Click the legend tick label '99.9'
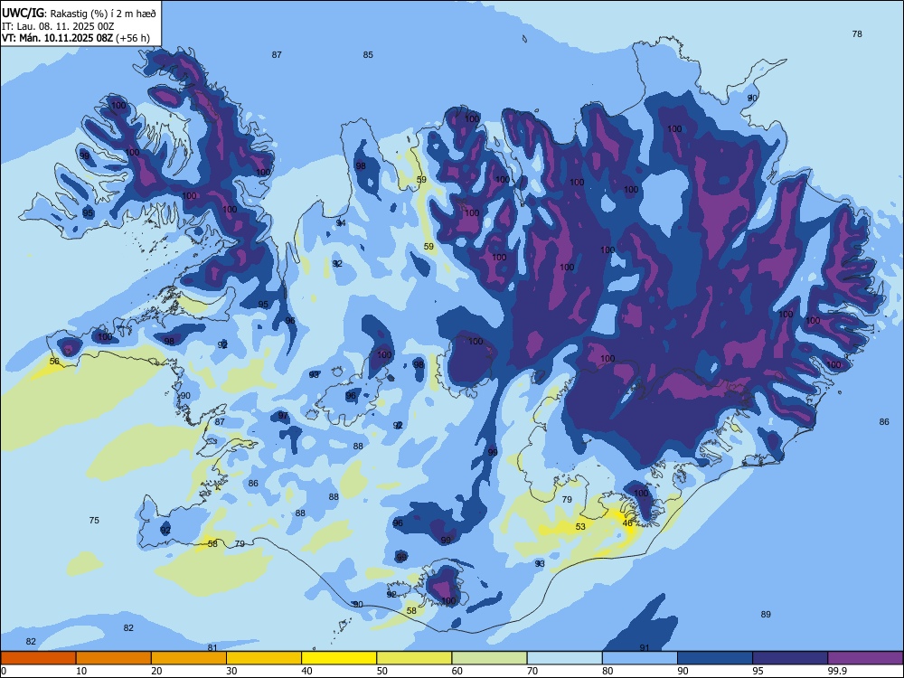 (x=836, y=671)
